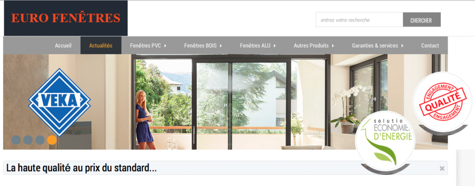The image size is (475, 186).
Task: Focus the 'entrez votre recherche' search field
Action: [359, 19]
